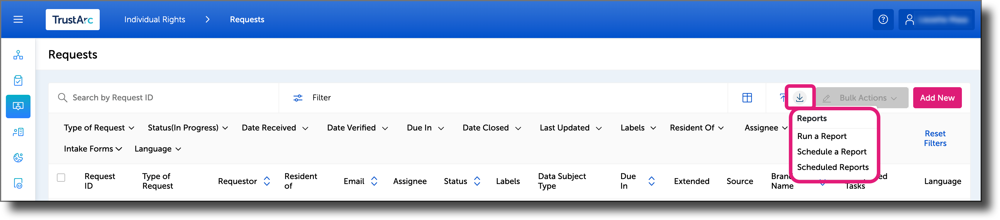Click the download Reports export icon

[x=800, y=98]
